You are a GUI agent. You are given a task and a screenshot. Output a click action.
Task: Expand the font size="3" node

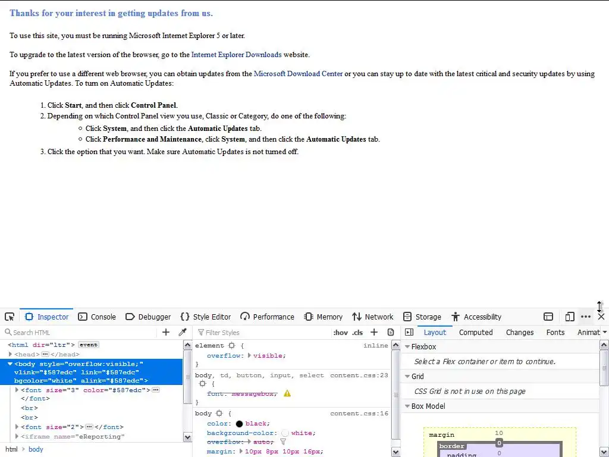(x=17, y=390)
